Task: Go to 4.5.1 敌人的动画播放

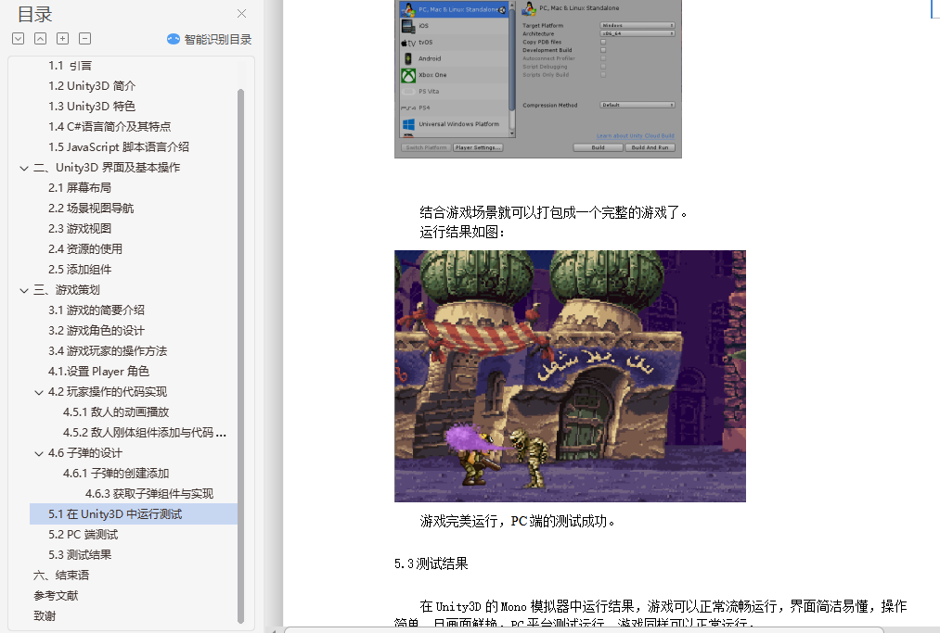Action: [116, 412]
